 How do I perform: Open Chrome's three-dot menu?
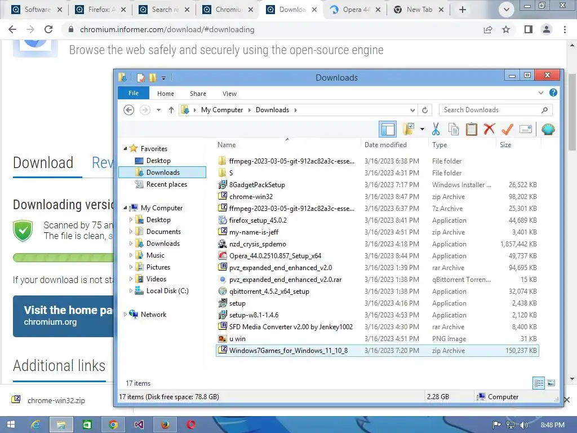(565, 29)
